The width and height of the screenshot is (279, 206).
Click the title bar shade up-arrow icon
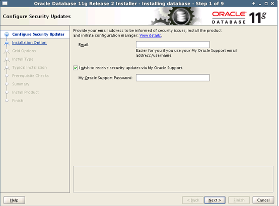coord(253,4)
